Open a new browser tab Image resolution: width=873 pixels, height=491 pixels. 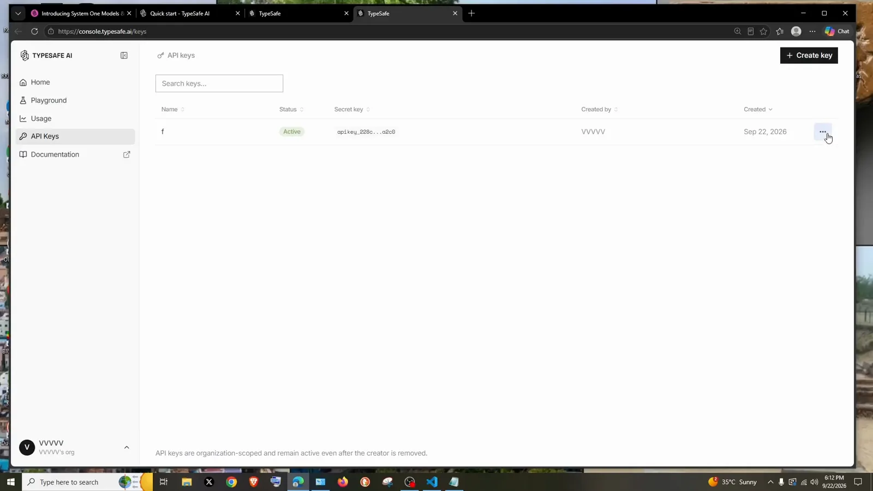471,13
